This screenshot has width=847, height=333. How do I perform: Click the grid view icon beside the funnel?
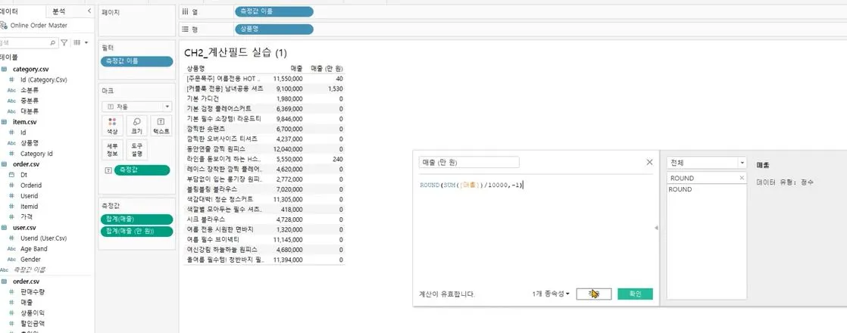pos(77,42)
